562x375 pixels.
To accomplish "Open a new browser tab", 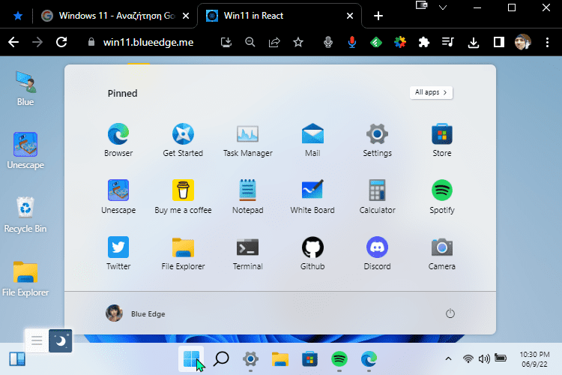I will coord(378,16).
